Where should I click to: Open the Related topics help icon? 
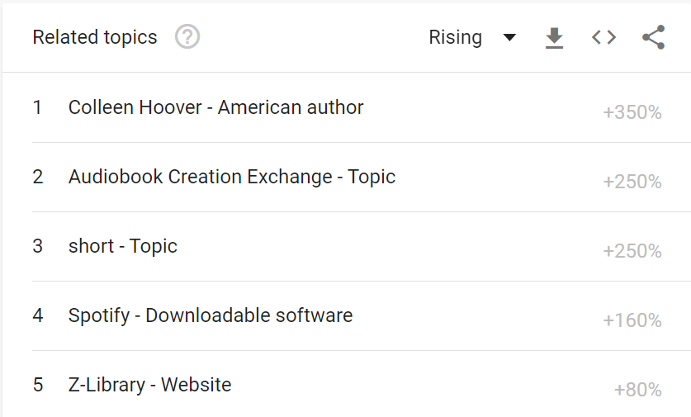(x=187, y=37)
